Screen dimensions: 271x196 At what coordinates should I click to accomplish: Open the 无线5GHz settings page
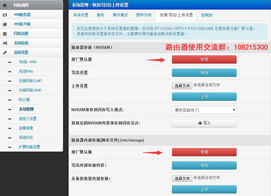pyautogui.click(x=26, y=71)
